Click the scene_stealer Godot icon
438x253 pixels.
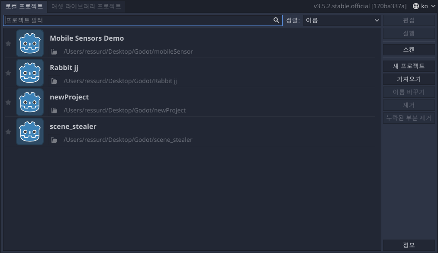coord(30,131)
